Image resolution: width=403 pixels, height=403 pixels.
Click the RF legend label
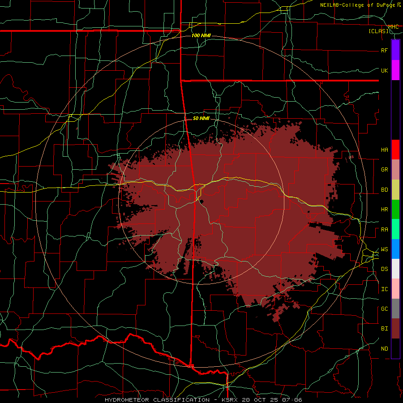384,50
